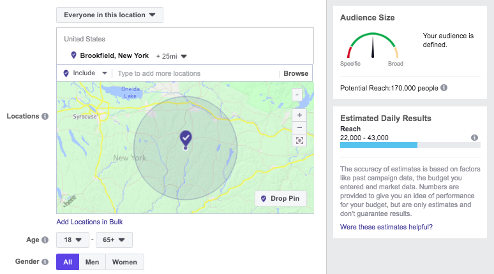The width and height of the screenshot is (494, 274).
Task: Open Everyone in this location dropdown
Action: pyautogui.click(x=109, y=15)
